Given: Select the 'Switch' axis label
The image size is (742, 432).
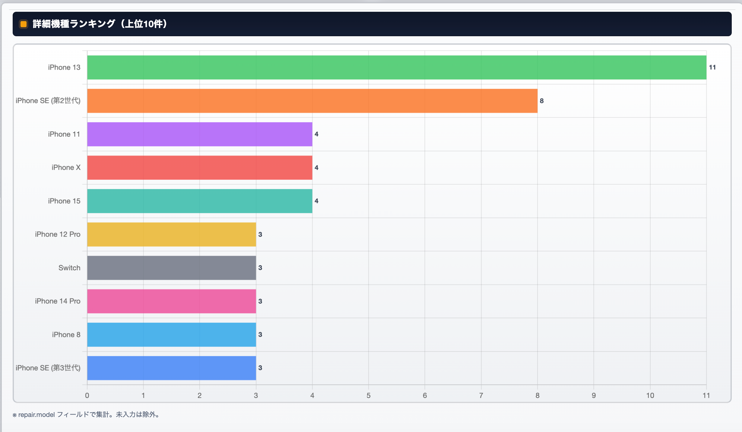Looking at the screenshot, I should tap(69, 268).
